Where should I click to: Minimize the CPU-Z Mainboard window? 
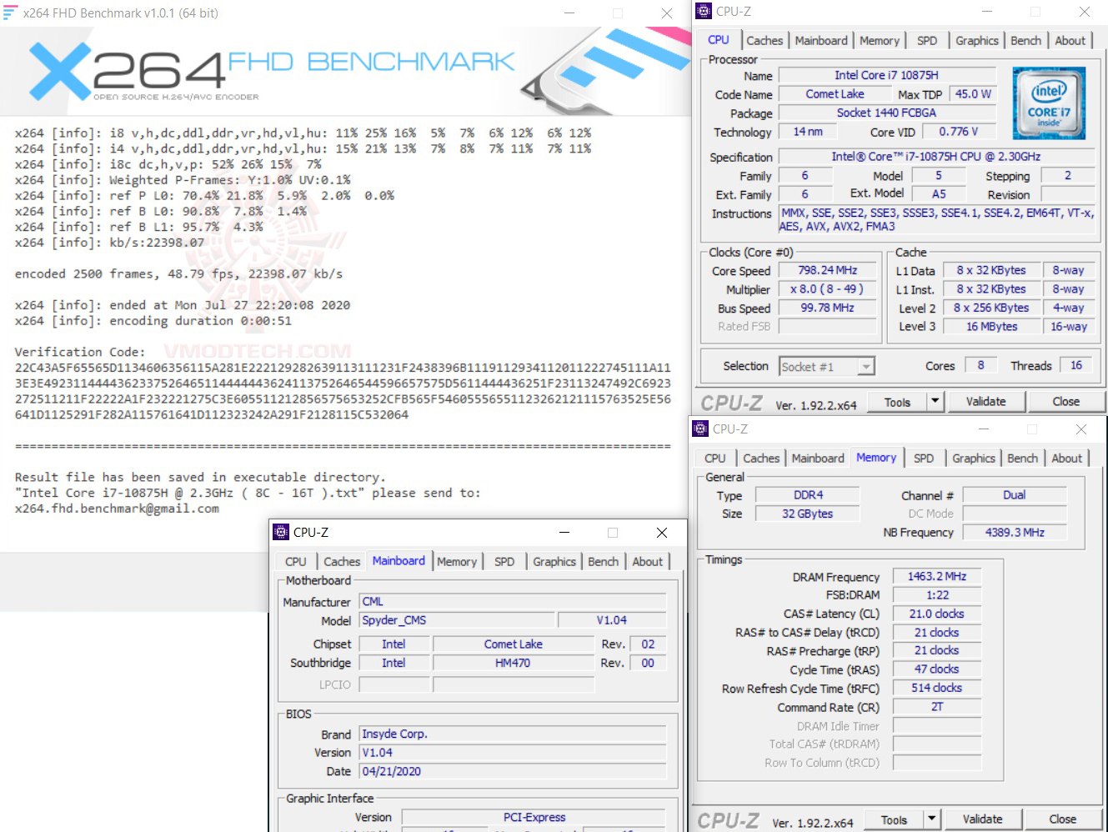(564, 533)
